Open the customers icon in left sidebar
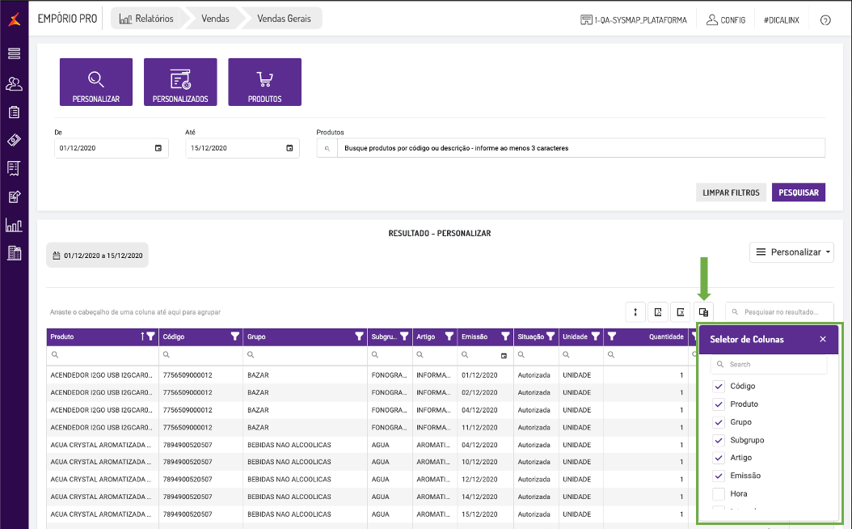Viewport: 852px width, 529px height. [14, 83]
